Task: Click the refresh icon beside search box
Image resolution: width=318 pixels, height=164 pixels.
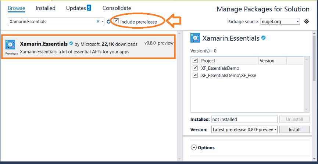Action: tap(108, 21)
